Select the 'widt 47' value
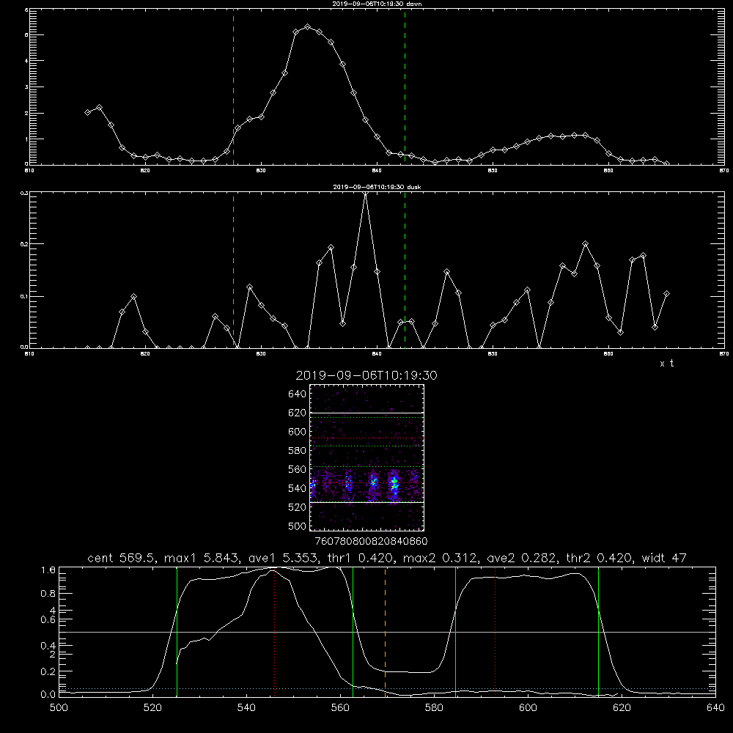 (664, 558)
